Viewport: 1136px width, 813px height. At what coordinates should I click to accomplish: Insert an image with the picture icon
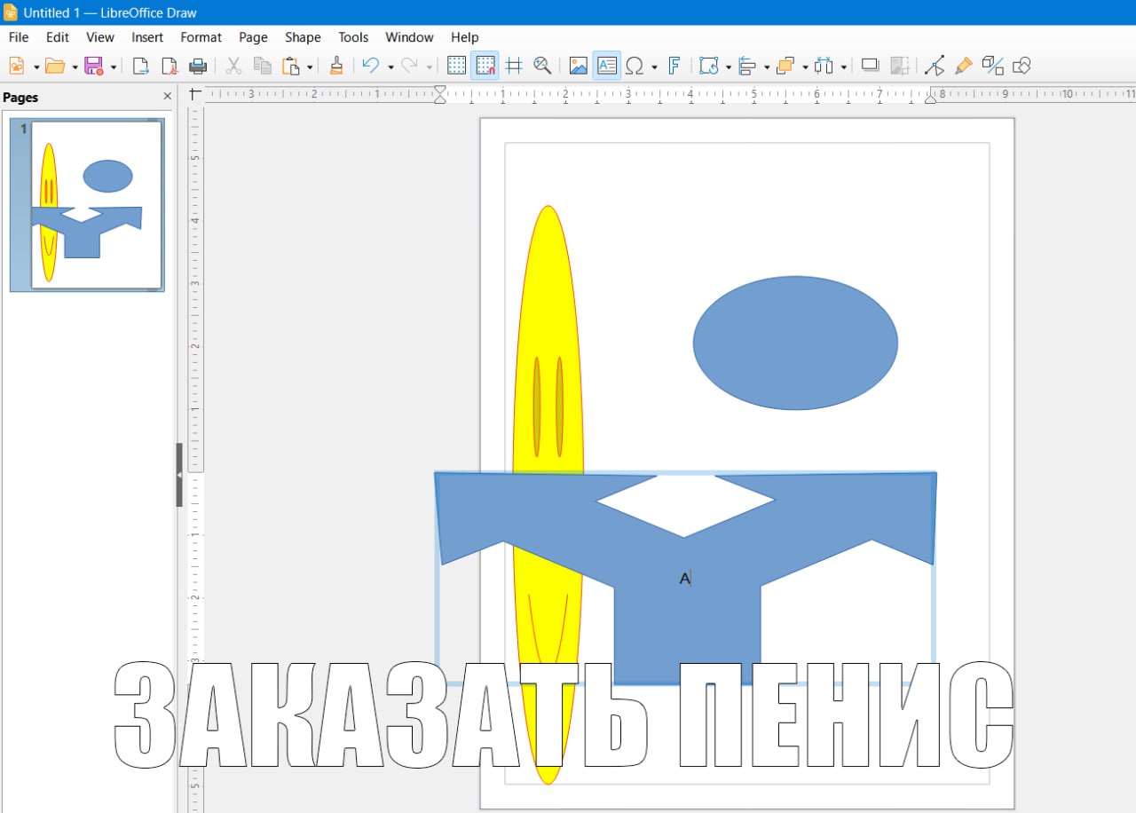(x=579, y=66)
